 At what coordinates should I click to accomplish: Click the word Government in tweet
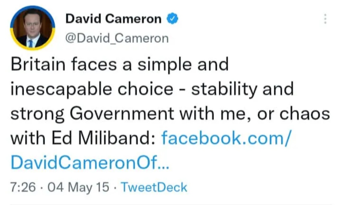click(122, 113)
